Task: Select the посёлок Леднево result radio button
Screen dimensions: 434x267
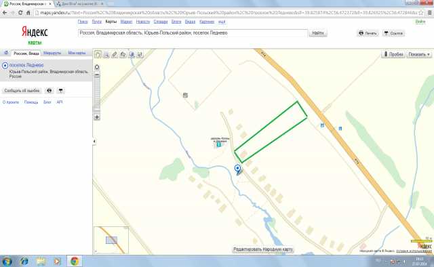Action: coord(5,66)
